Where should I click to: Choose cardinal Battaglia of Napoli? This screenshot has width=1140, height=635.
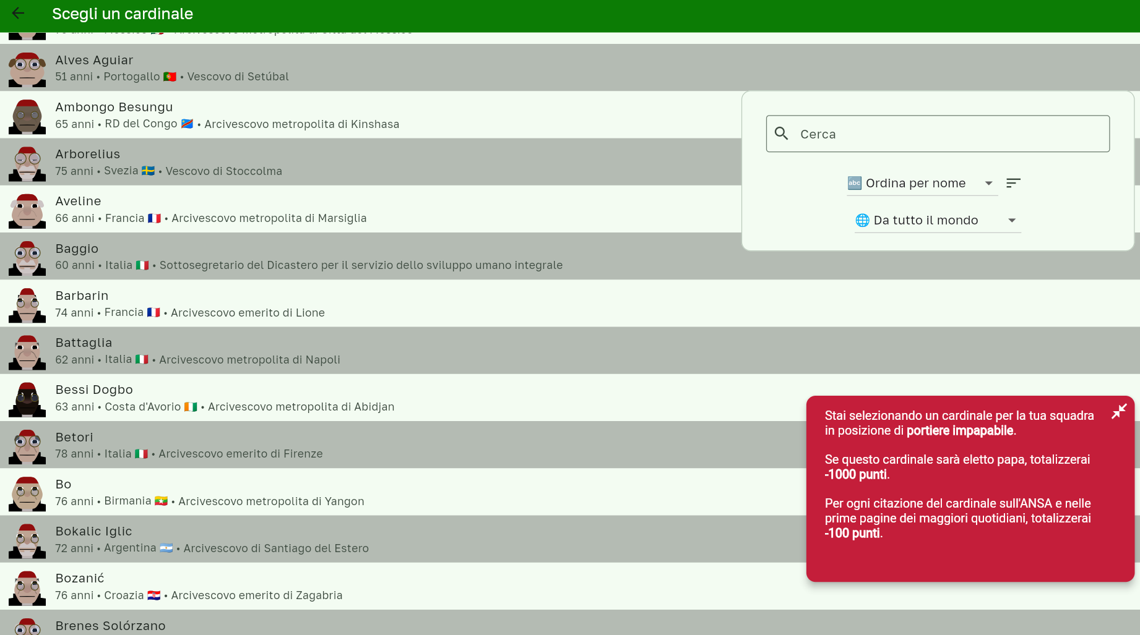pyautogui.click(x=248, y=351)
